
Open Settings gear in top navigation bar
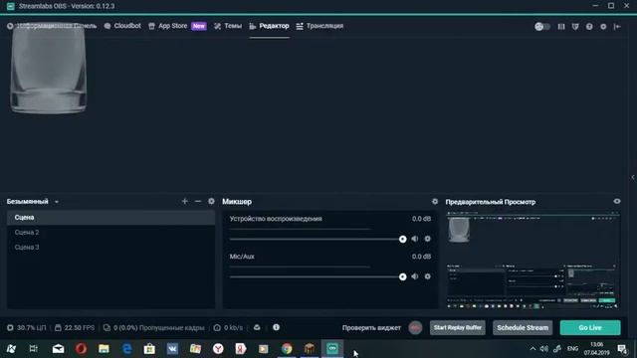603,27
